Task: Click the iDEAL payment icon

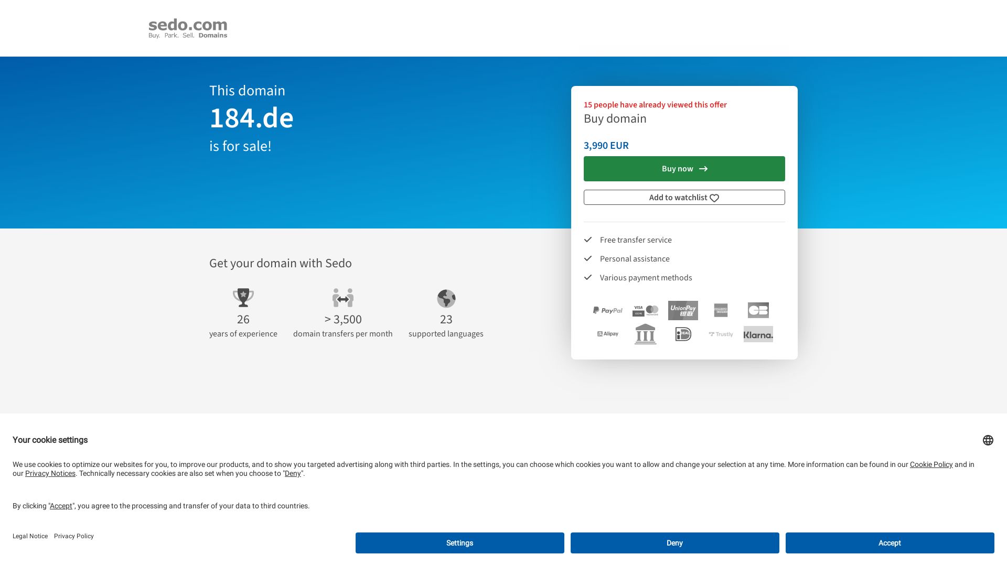Action: tap(683, 334)
